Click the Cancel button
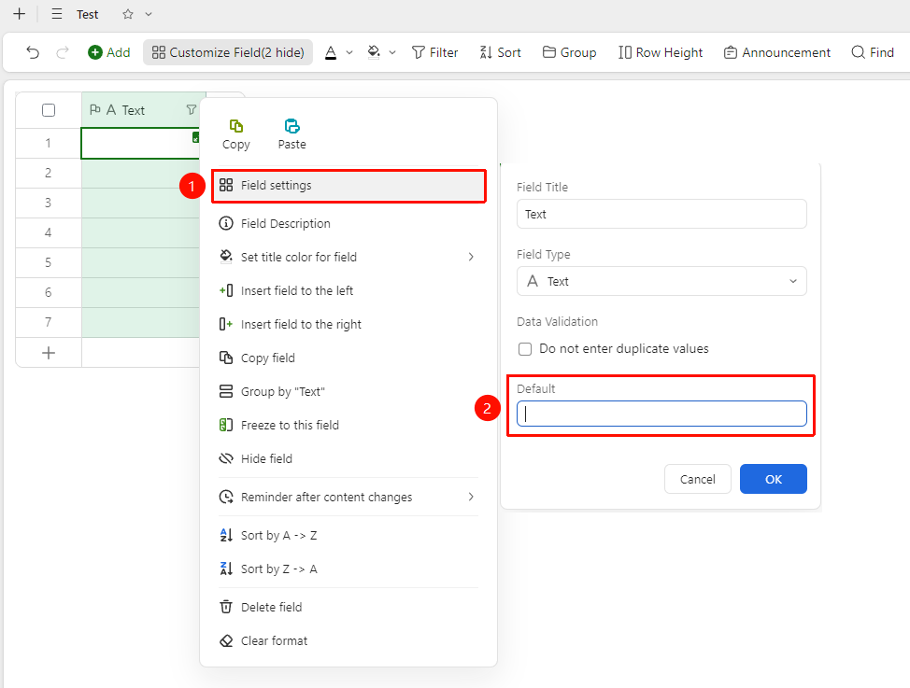 (x=698, y=479)
